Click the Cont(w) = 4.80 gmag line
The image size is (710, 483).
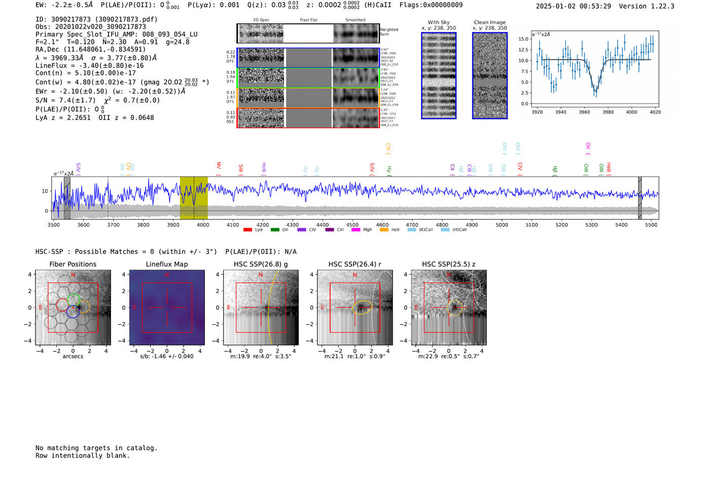click(x=122, y=82)
